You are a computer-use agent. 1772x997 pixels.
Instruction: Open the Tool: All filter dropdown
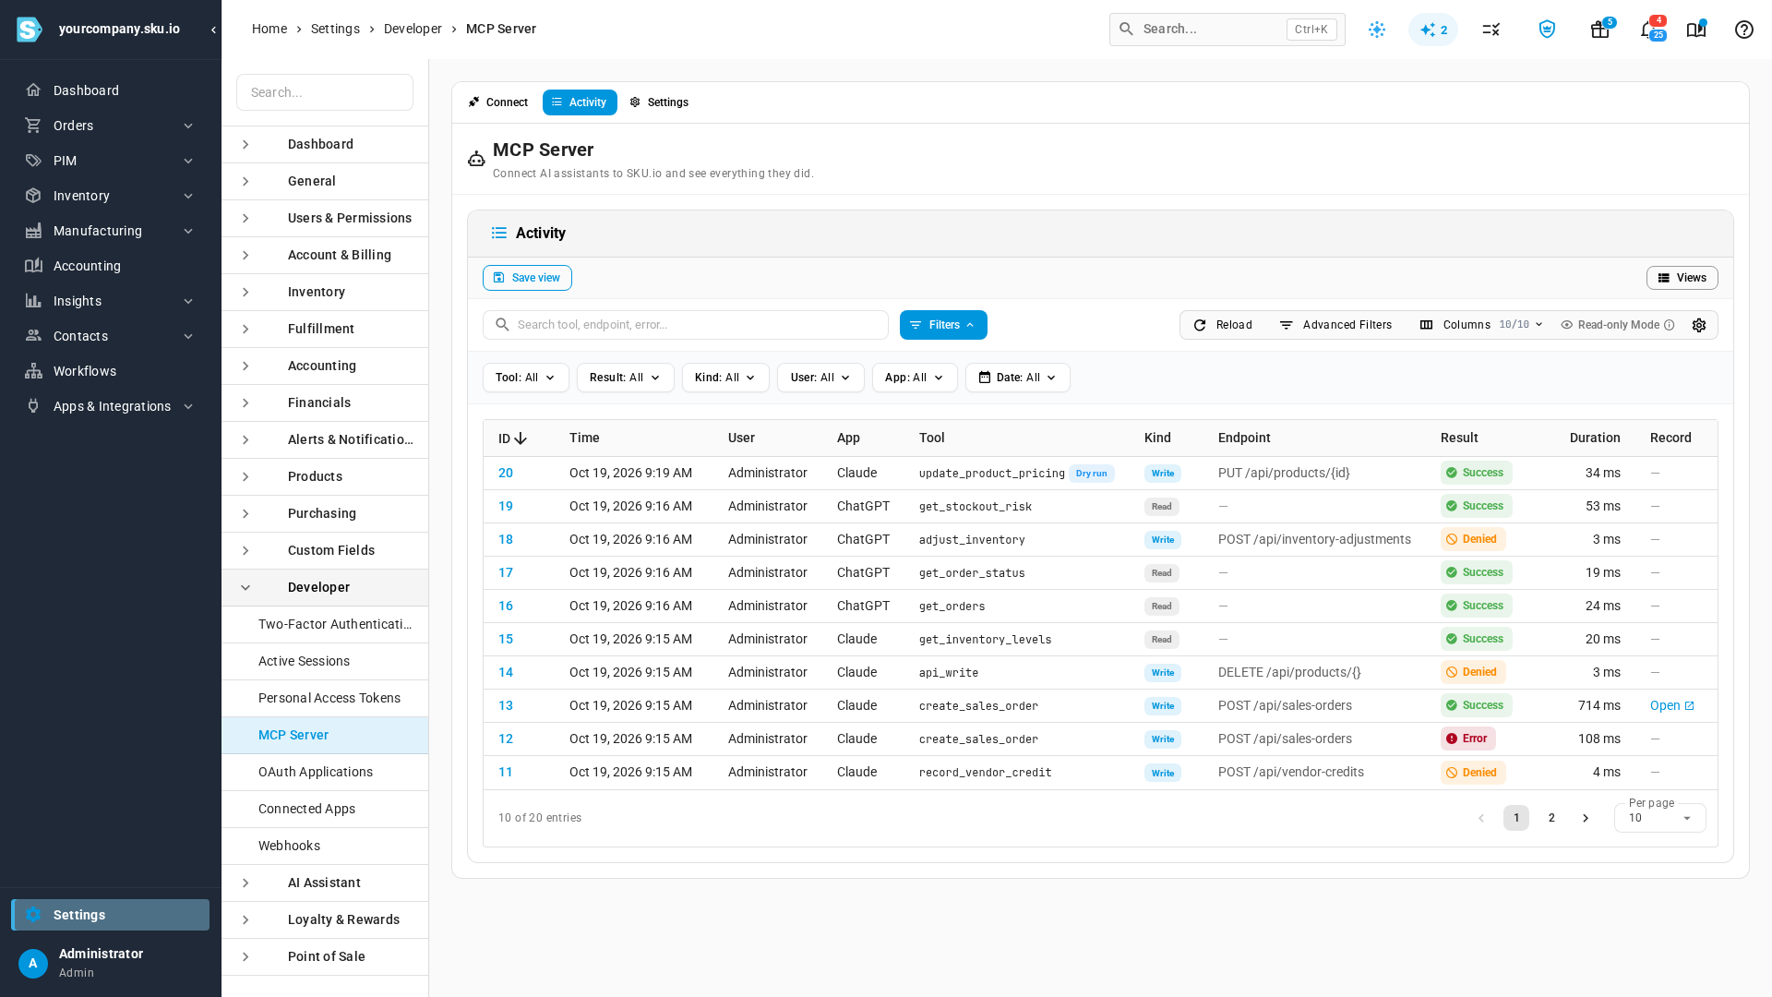click(525, 378)
